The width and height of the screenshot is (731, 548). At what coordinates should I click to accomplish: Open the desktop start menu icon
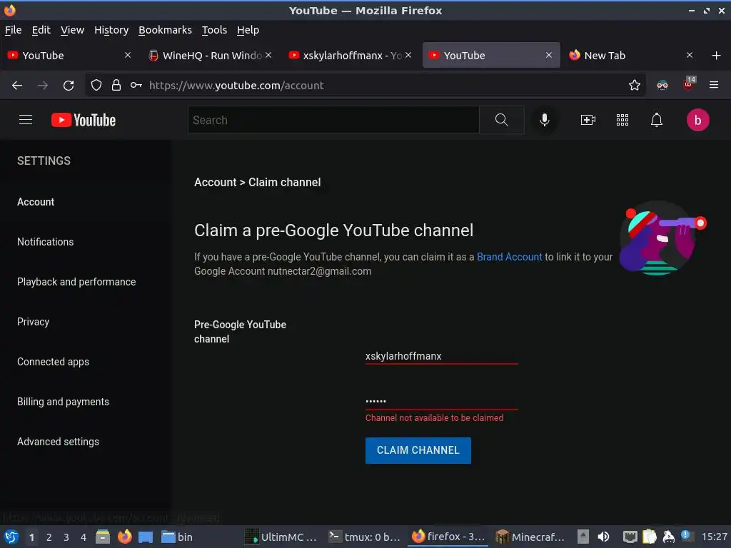[x=11, y=537]
